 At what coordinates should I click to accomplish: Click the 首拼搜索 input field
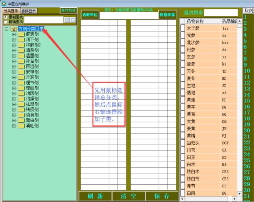221,13
